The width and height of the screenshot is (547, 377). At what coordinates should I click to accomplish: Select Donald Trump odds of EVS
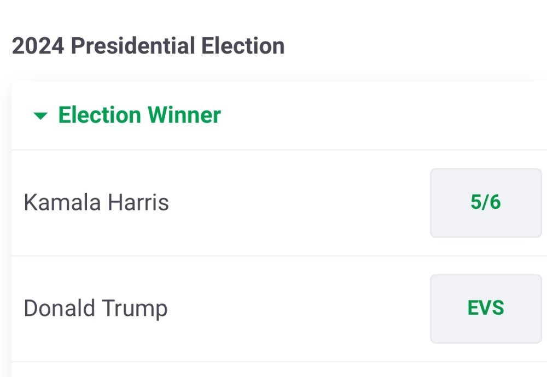point(486,309)
